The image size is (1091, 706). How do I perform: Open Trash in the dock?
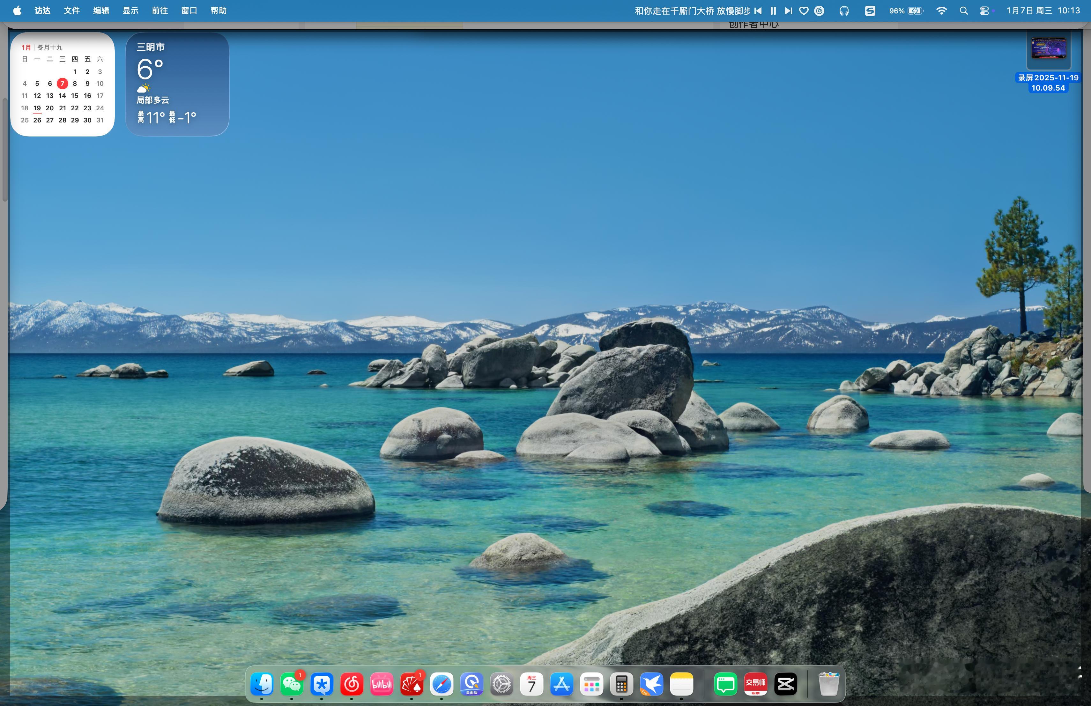828,684
